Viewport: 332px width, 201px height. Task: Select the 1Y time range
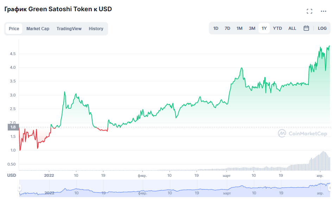[x=264, y=28]
